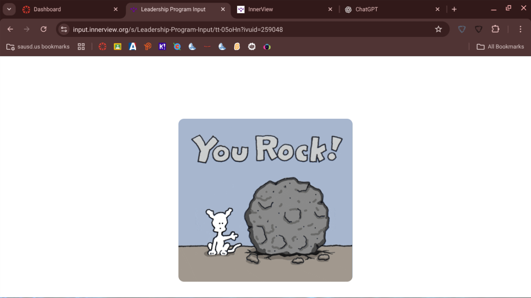Image resolution: width=531 pixels, height=298 pixels.
Task: Open the Chrome three-dot menu
Action: tap(520, 29)
